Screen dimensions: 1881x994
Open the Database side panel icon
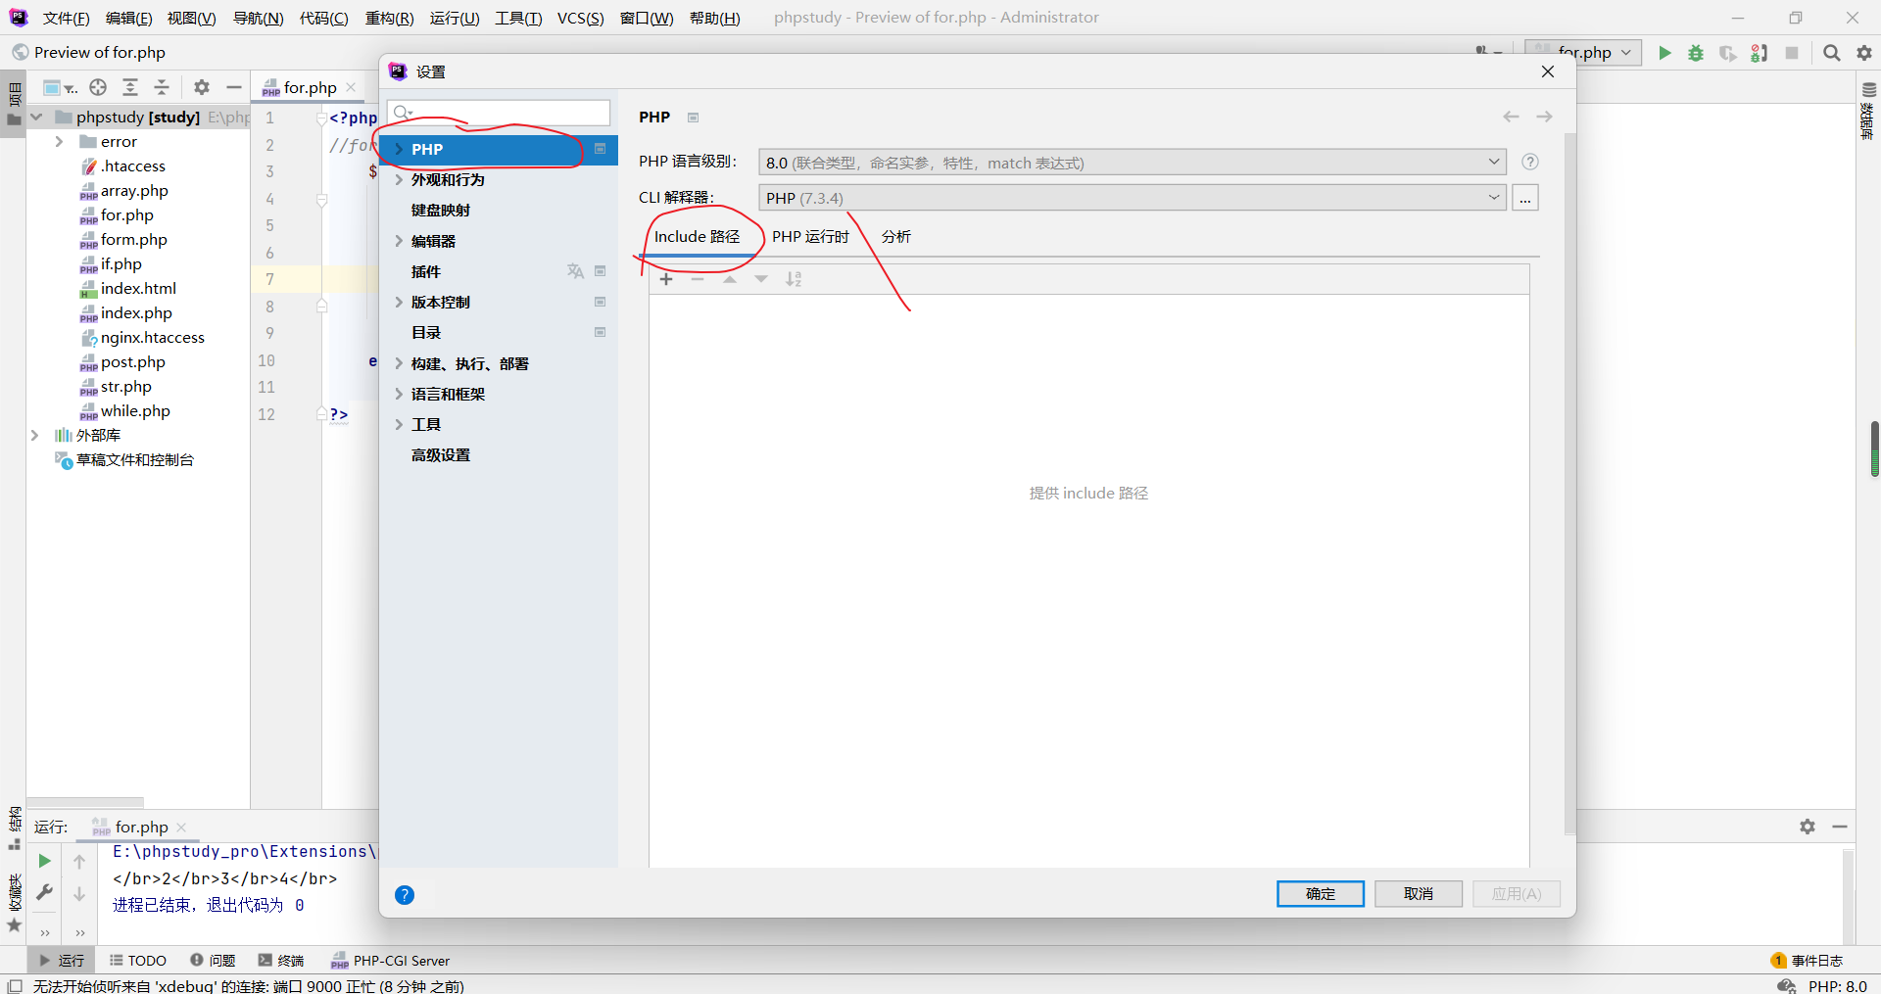pyautogui.click(x=1868, y=89)
